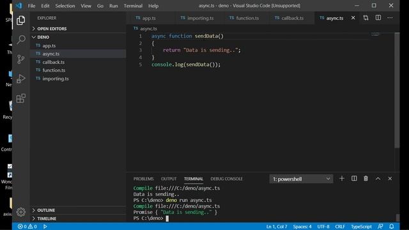Split the terminal pane
Image resolution: width=409 pixels, height=230 pixels.
(x=354, y=179)
